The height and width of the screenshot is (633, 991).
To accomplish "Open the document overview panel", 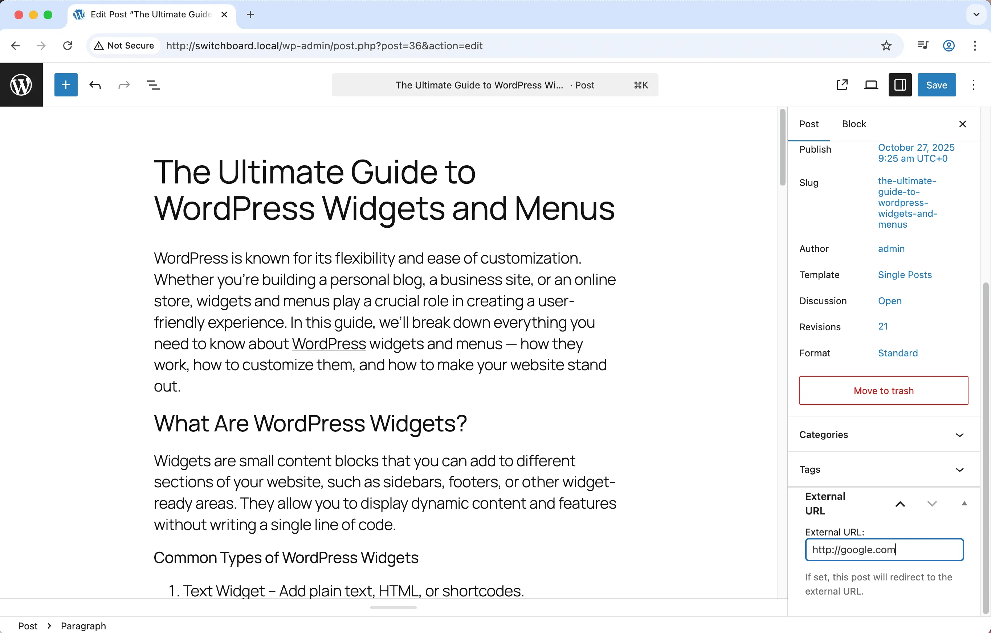I will (153, 85).
